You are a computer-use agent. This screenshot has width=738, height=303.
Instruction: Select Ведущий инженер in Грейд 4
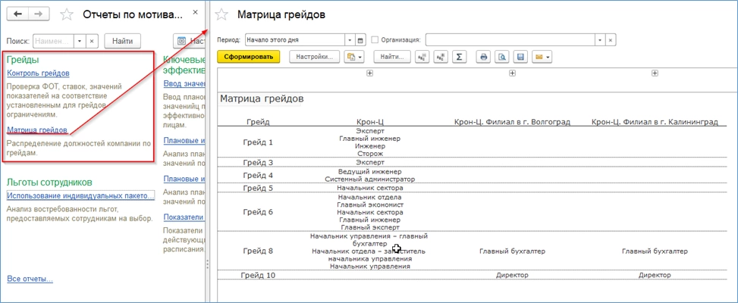[x=370, y=171]
